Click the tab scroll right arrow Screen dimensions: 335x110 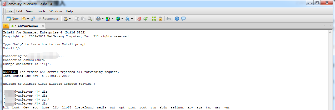point(330,25)
